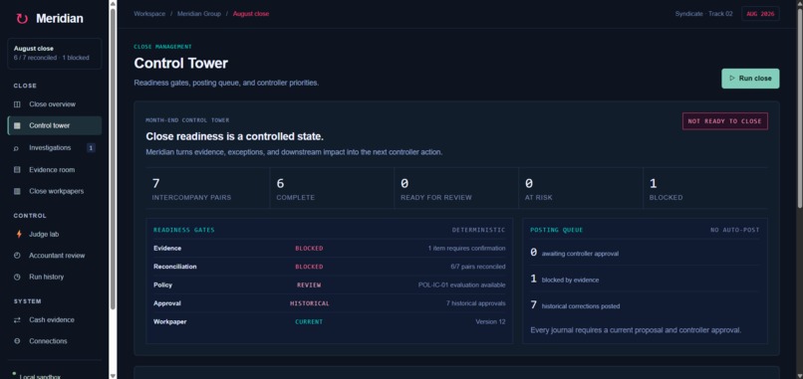Go to Evidence room

coord(54,170)
